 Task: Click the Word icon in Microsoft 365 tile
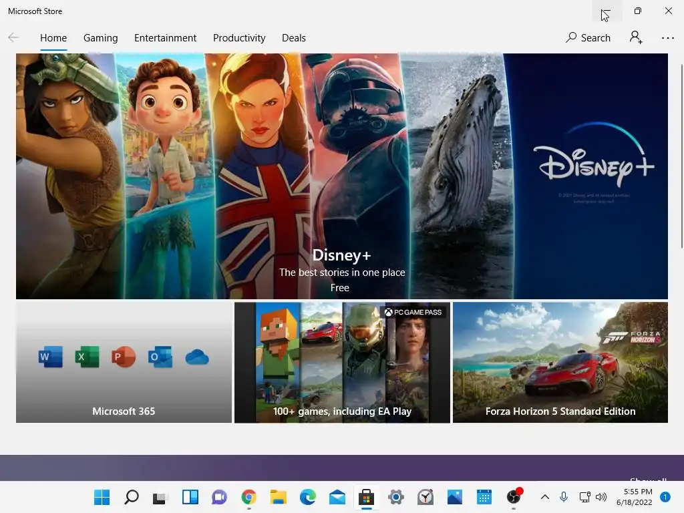click(x=51, y=357)
